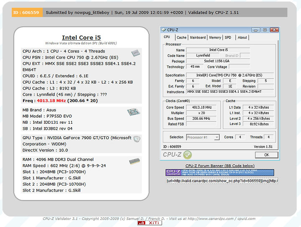Image resolution: width=301 pixels, height=227 pixels.
Task: Click the L1 Data value 4 x 32 KBytes
Action: pyautogui.click(x=258, y=107)
